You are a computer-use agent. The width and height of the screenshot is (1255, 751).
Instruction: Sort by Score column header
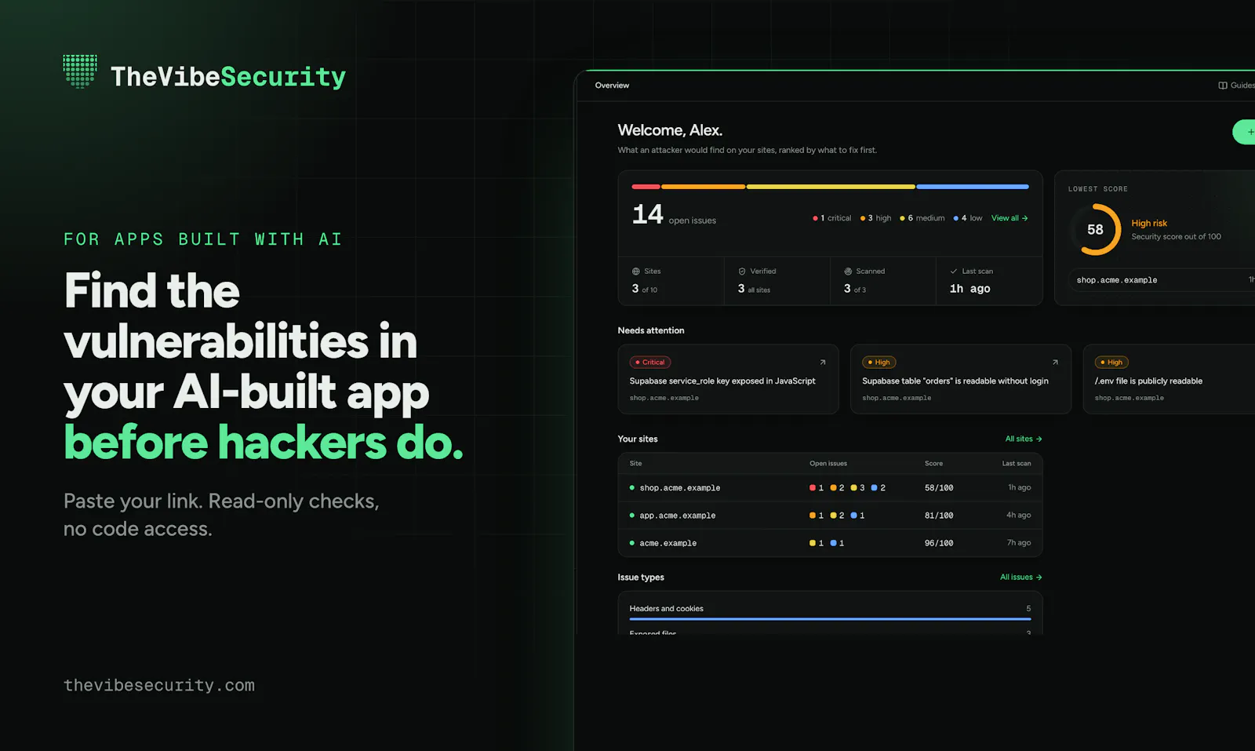coord(933,464)
